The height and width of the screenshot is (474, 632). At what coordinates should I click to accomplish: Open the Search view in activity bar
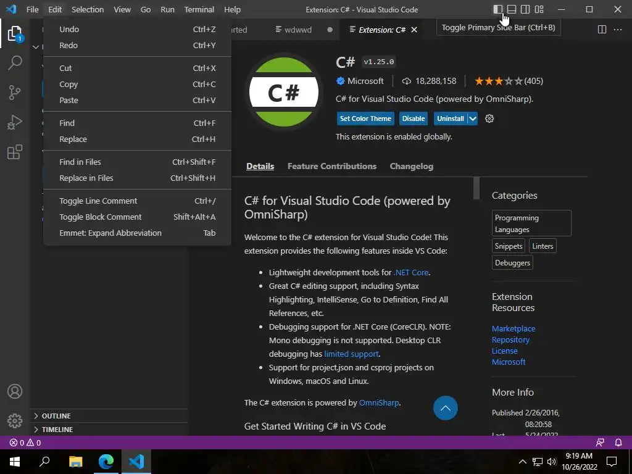15,63
